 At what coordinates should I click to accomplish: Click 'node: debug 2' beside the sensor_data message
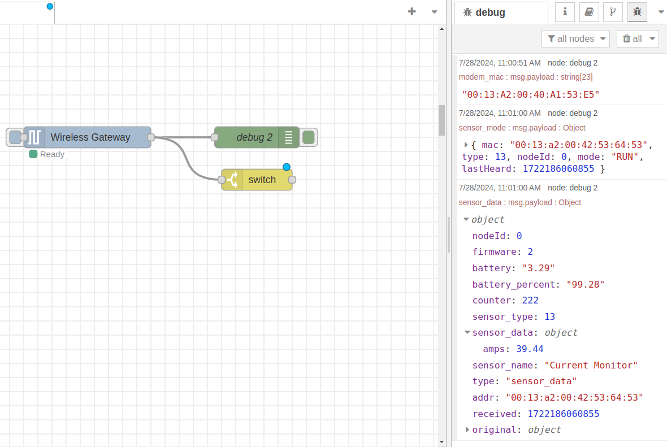573,188
